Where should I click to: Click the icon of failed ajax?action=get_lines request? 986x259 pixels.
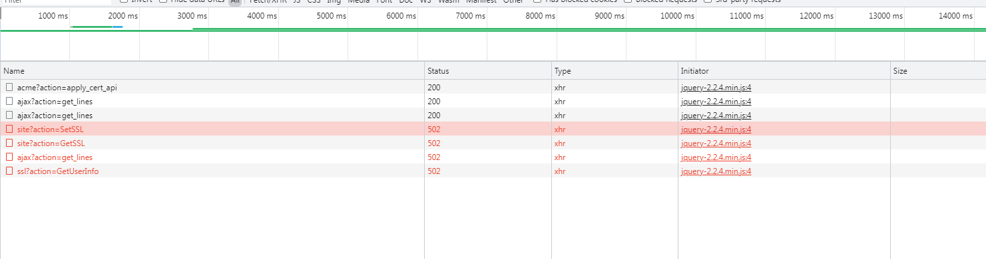tap(9, 157)
